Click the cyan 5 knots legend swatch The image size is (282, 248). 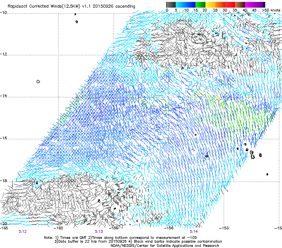click(x=181, y=5)
